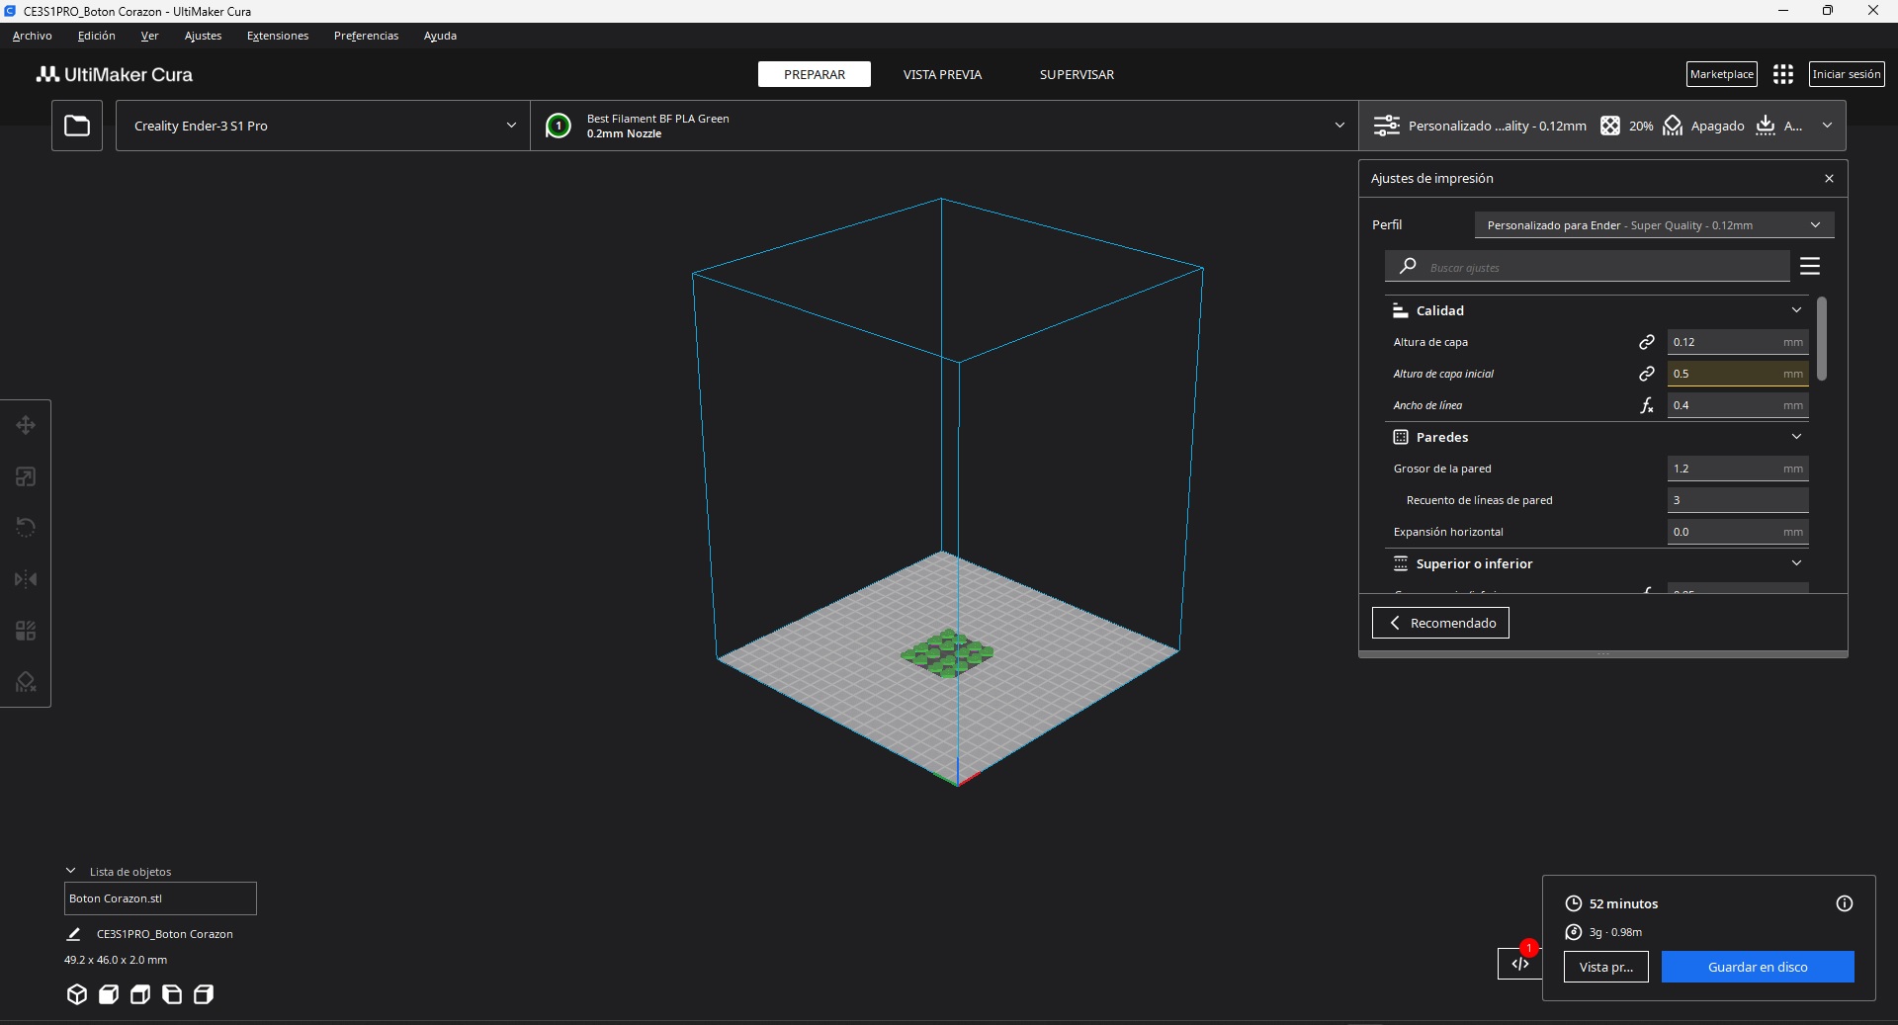Open Creality Ender-3 S1 Pro printer dropdown

pyautogui.click(x=323, y=126)
